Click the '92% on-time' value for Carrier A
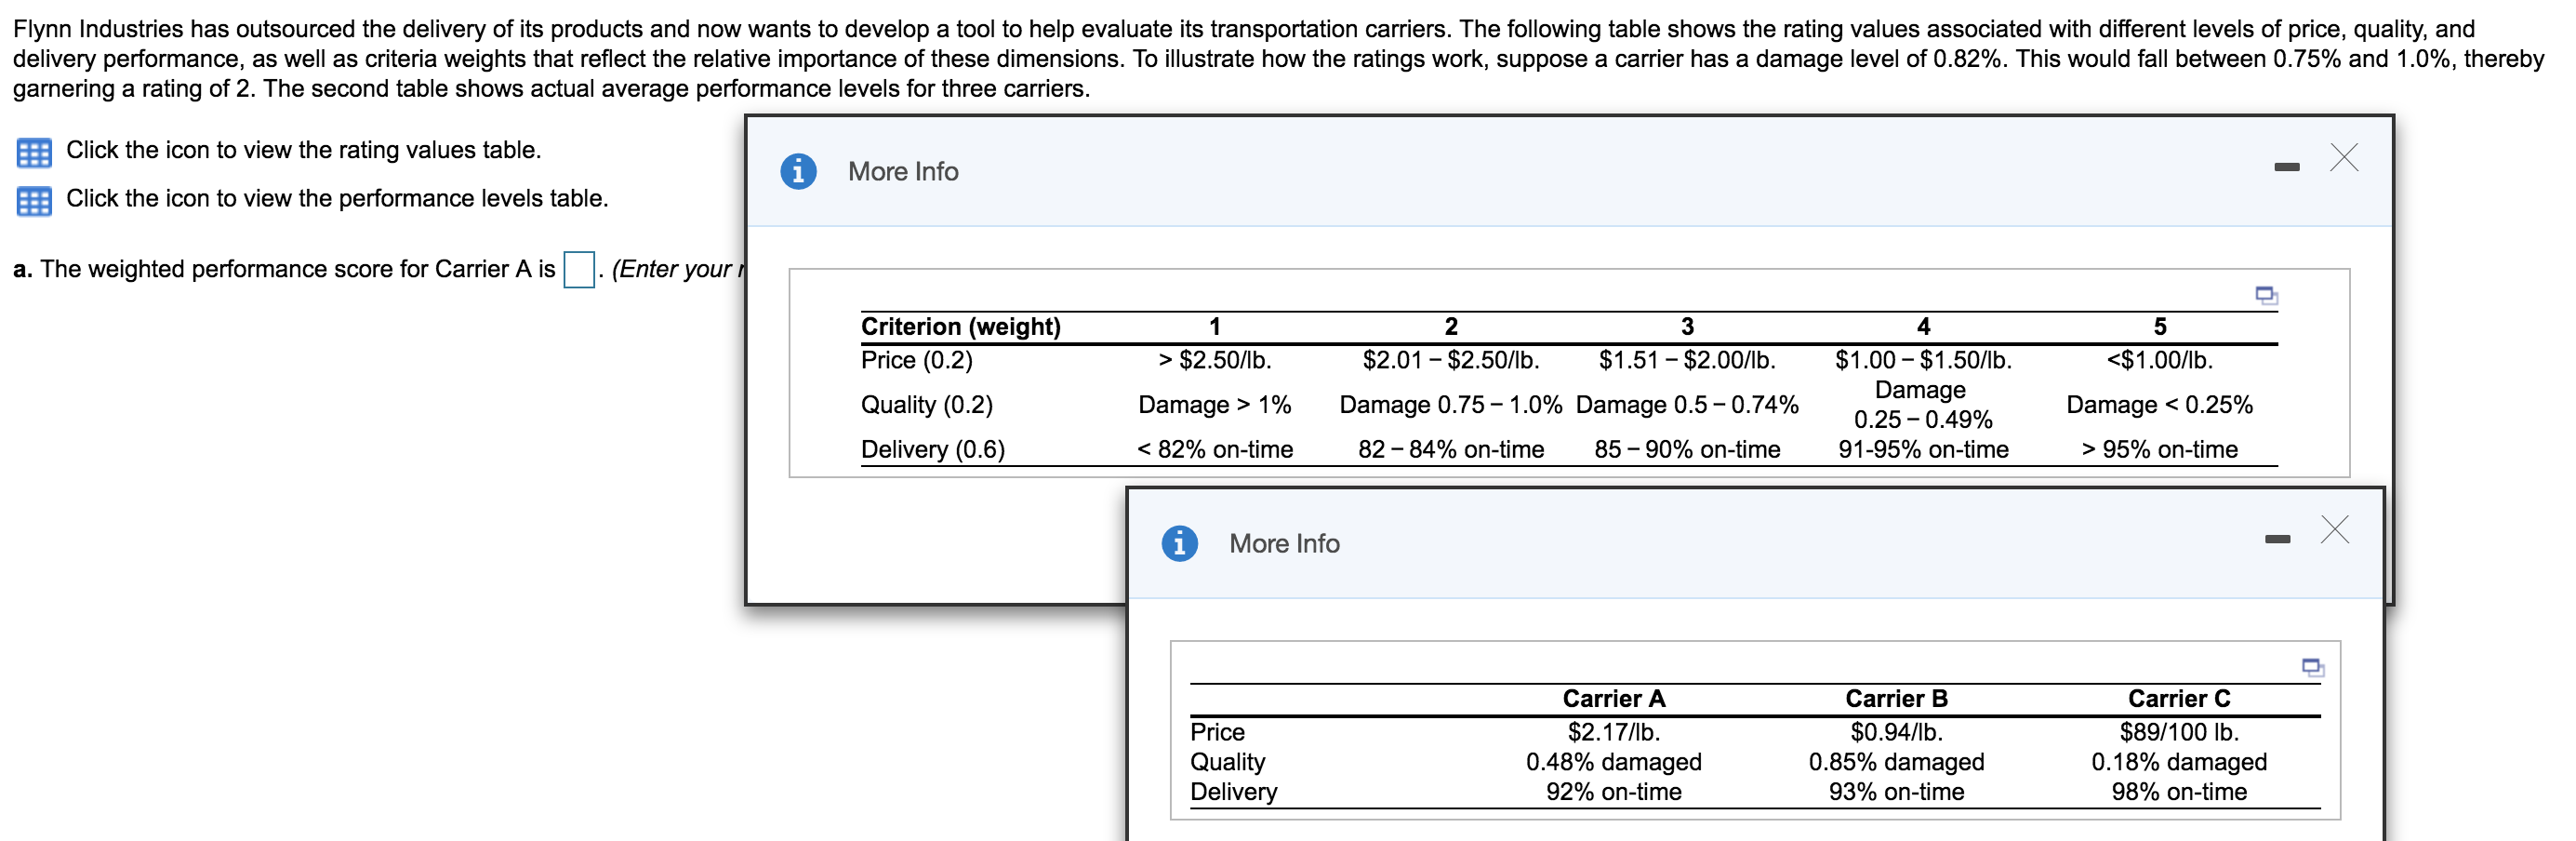This screenshot has width=2576, height=841. pyautogui.click(x=1614, y=792)
